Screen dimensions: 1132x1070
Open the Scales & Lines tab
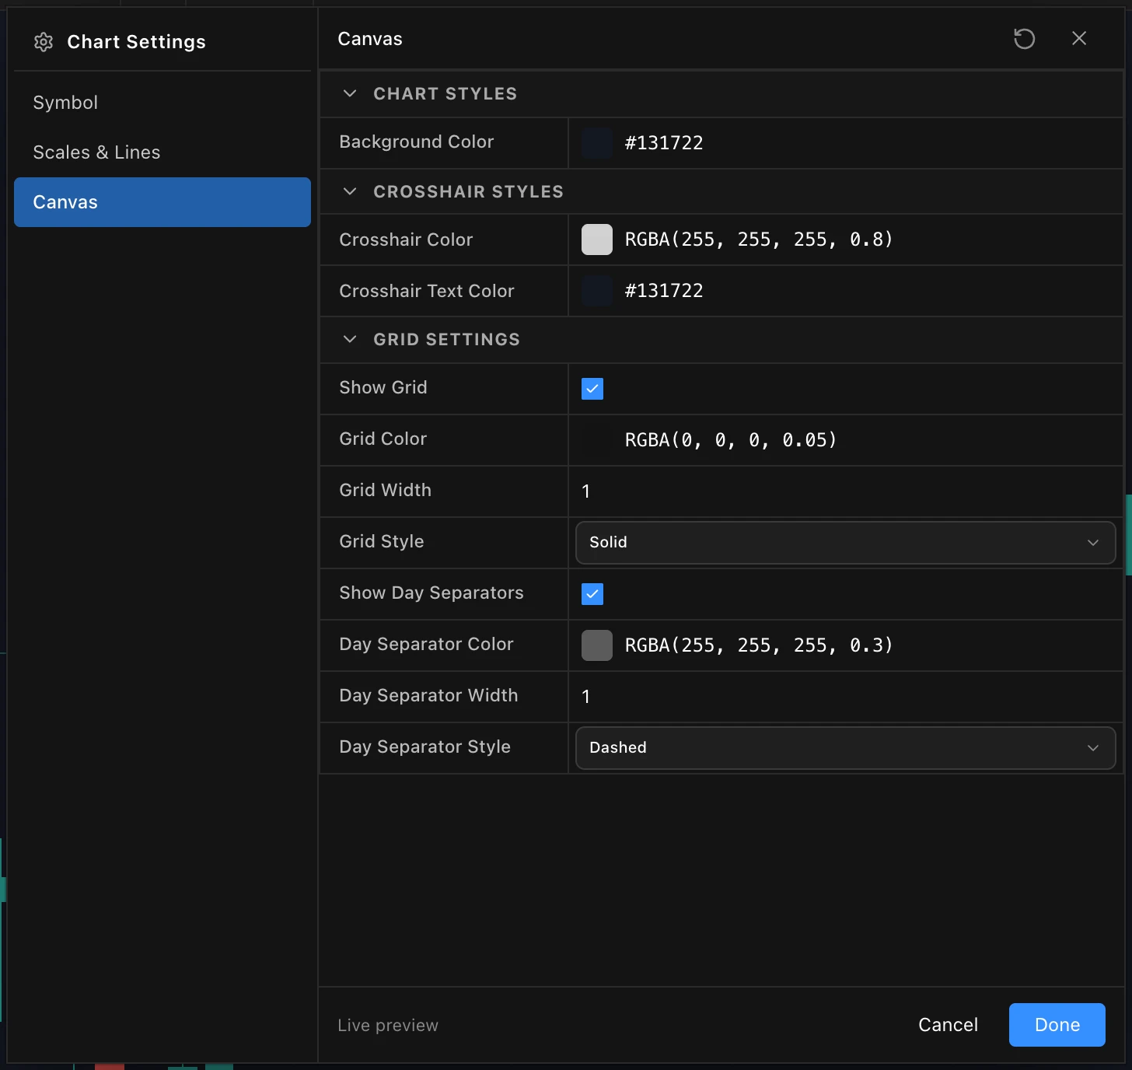point(162,152)
